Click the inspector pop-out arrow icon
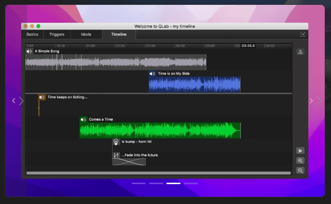Viewport: 331px width, 204px height. [303, 34]
